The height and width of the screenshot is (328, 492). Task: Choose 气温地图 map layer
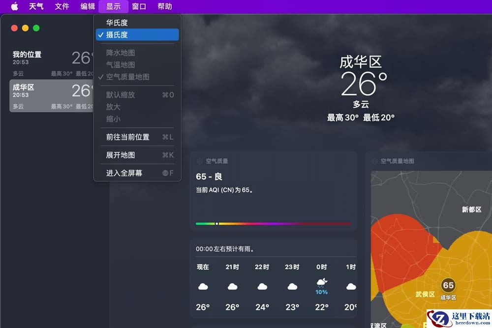[x=137, y=65]
